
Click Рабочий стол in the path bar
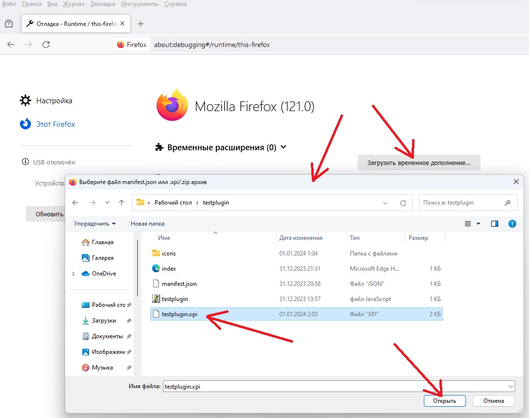pyautogui.click(x=173, y=203)
